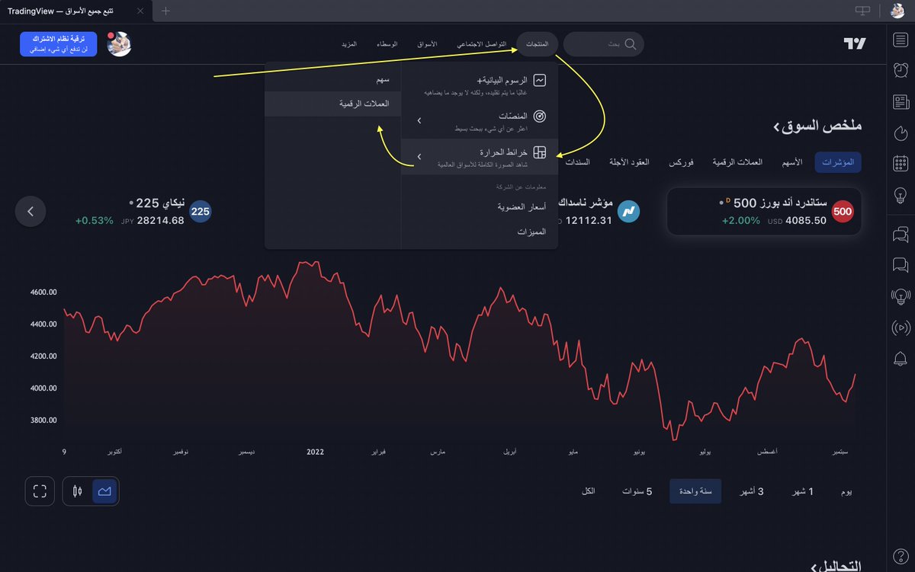Select the خرائط الحرارة menu entry

480,157
